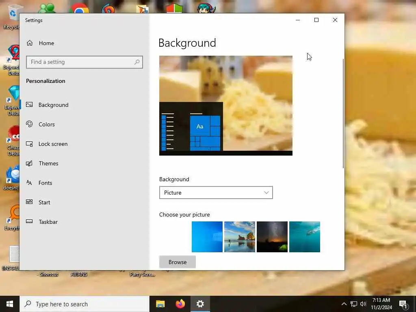Go to Settings Home
The height and width of the screenshot is (312, 416).
40,43
